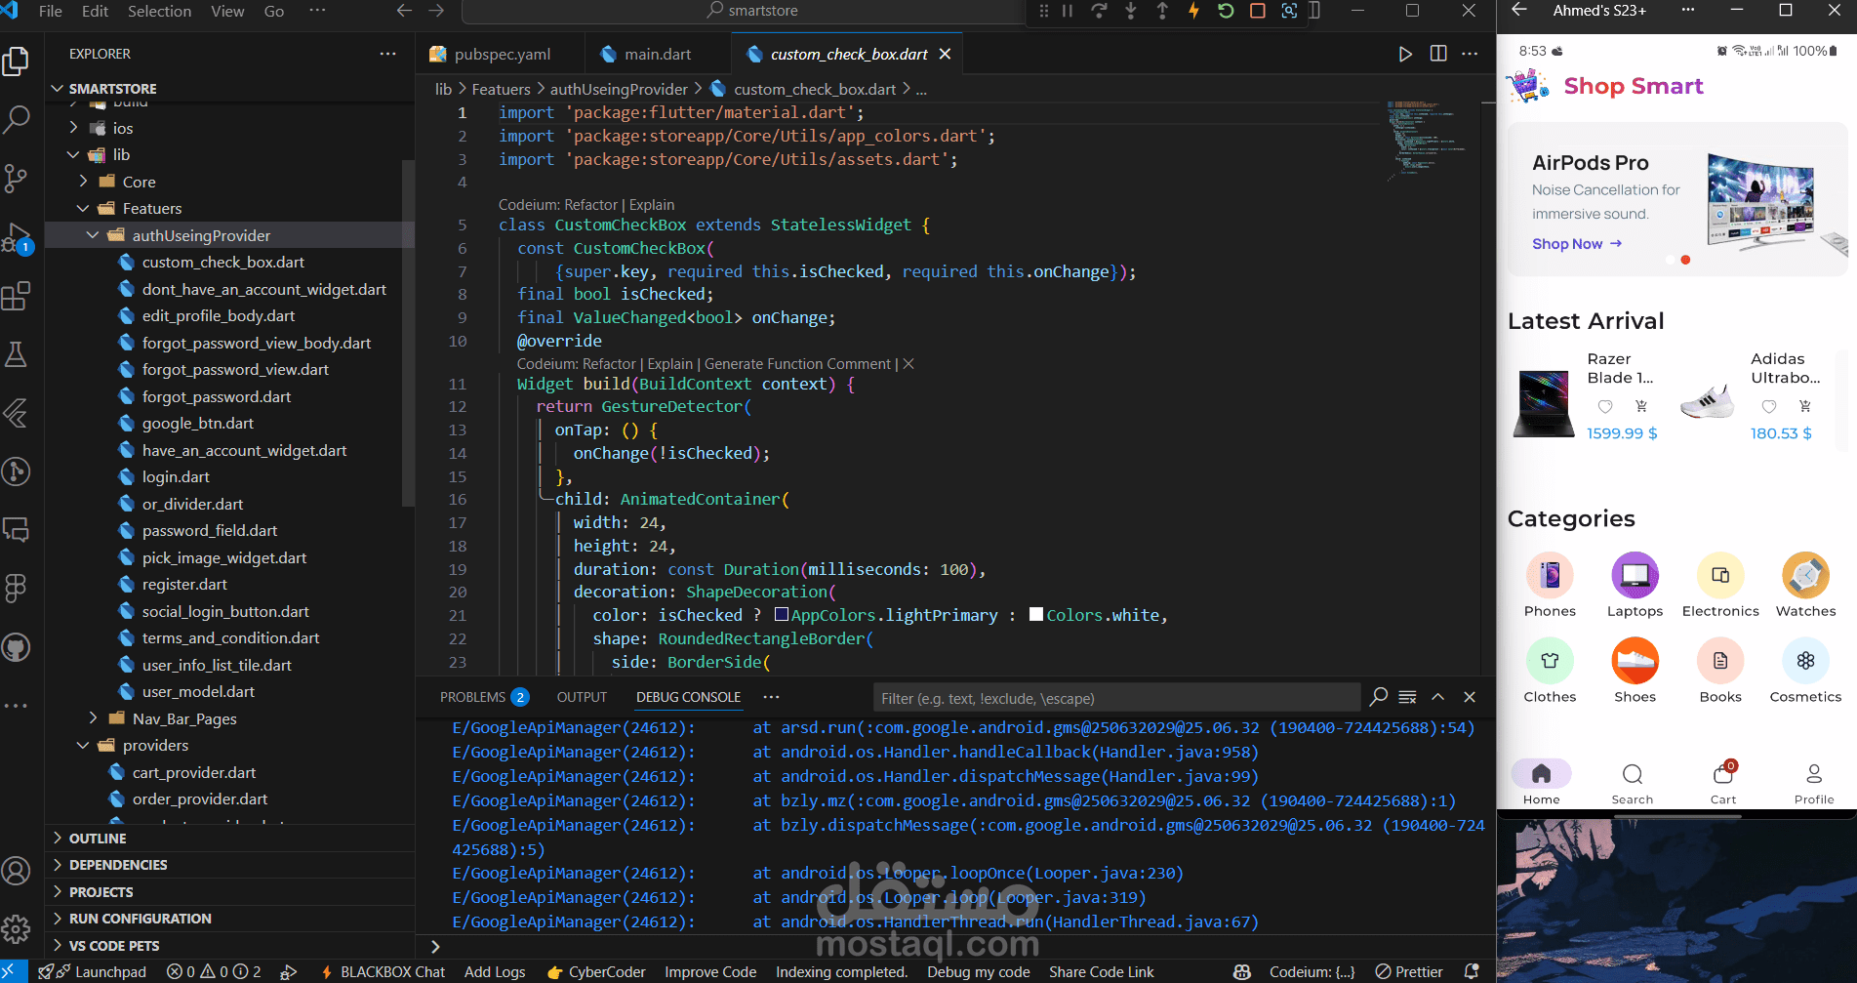Click Codeium Refactor above CustomCheckBox class
1857x983 pixels.
pyautogui.click(x=590, y=205)
